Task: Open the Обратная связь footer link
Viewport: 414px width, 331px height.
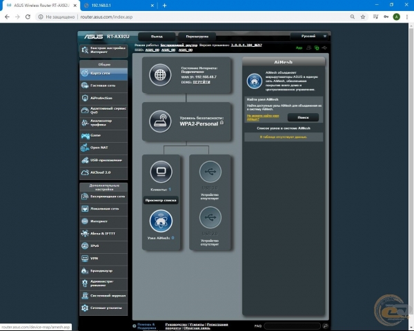Action: [197, 328]
